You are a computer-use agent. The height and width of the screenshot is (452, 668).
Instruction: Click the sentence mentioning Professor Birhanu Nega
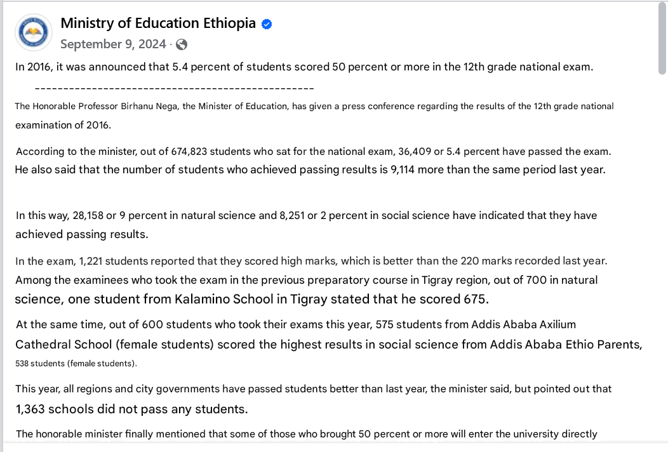point(314,106)
